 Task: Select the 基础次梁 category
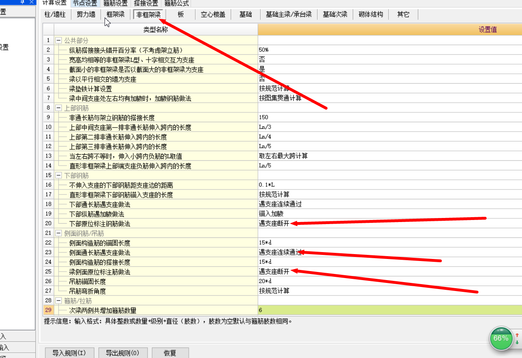click(x=335, y=15)
